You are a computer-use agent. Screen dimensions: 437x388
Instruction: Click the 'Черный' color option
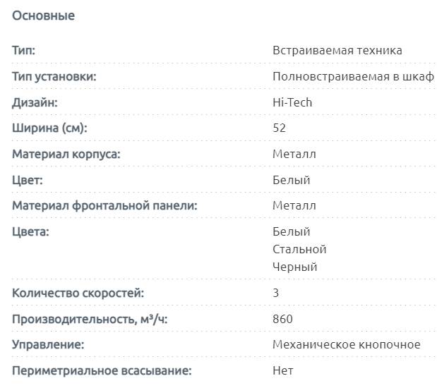(x=294, y=267)
